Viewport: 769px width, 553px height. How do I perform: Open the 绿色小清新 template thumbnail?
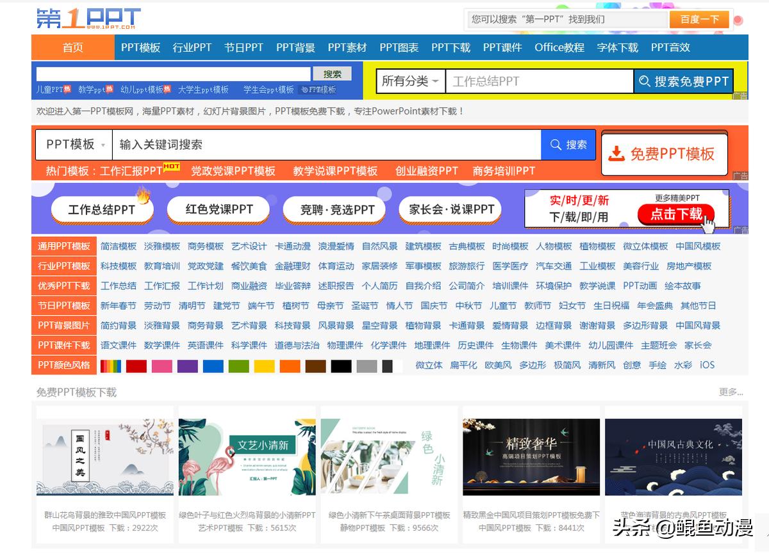(x=389, y=457)
